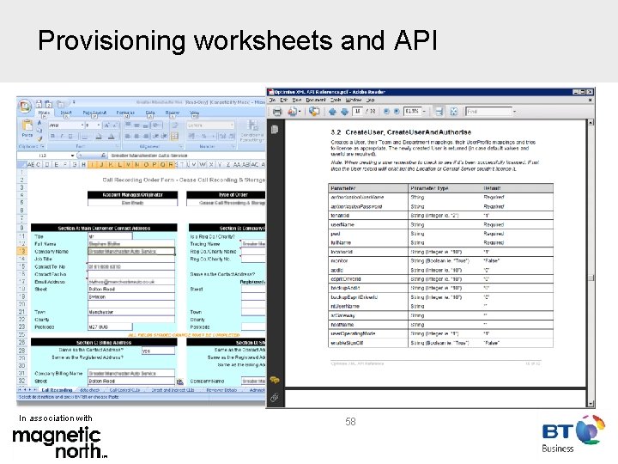Click the Excel formula bar text
This screenshot has height=464, width=618.
coord(149,156)
